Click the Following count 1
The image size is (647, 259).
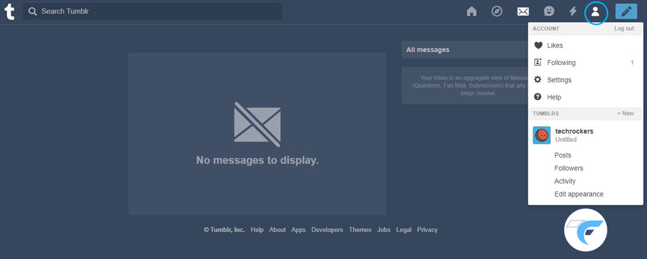(632, 62)
